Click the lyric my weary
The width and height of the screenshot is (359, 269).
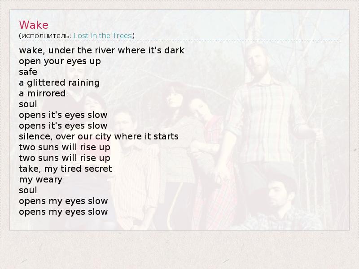[x=40, y=179]
